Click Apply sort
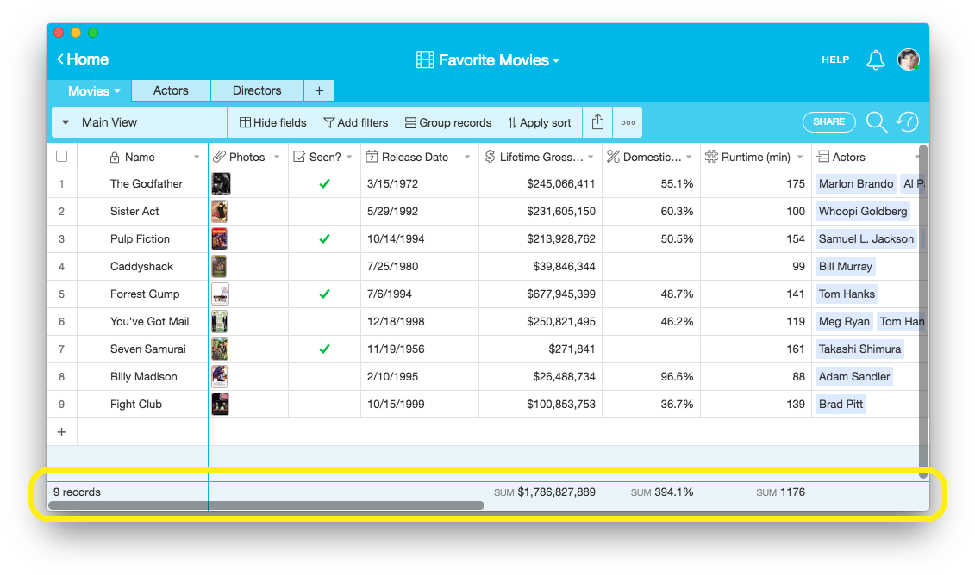Screen dimensions: 975x575 click(539, 122)
